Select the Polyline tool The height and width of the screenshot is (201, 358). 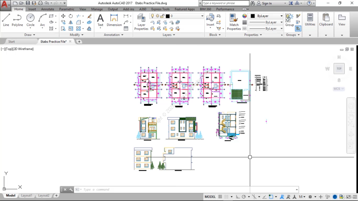pos(17,21)
